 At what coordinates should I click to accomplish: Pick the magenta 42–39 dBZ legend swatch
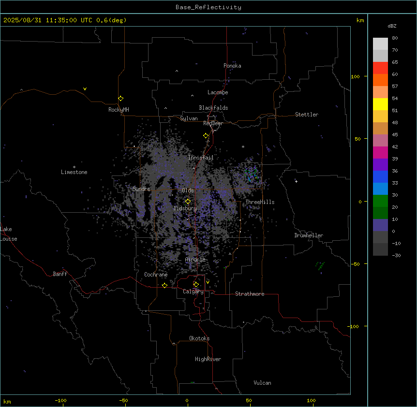pos(380,153)
